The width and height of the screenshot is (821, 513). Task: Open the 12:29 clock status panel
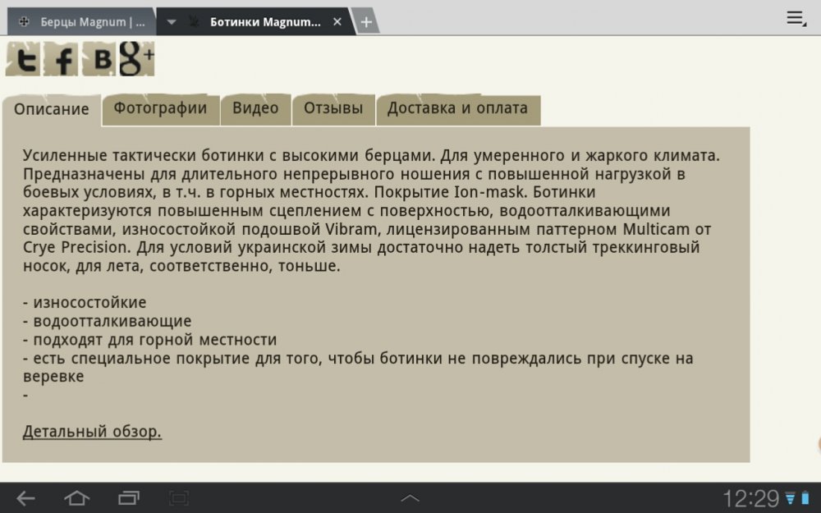point(751,498)
